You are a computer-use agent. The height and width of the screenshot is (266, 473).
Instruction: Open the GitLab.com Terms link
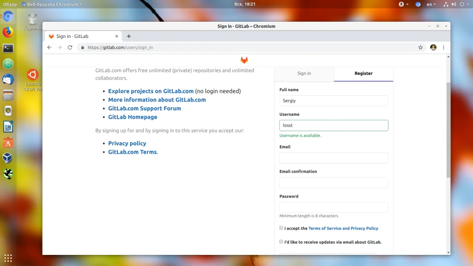click(x=133, y=152)
